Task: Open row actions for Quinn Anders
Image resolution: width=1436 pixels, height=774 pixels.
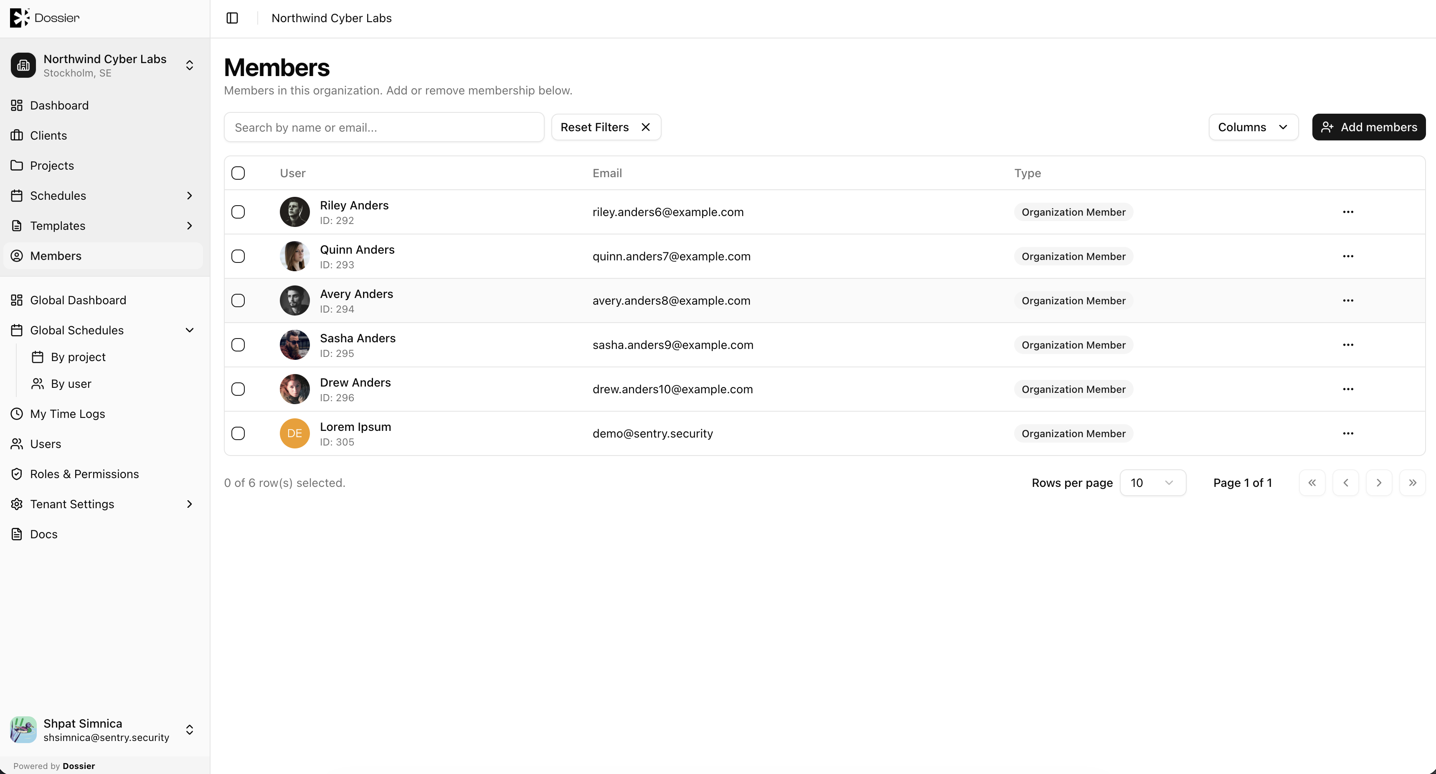Action: (x=1348, y=256)
